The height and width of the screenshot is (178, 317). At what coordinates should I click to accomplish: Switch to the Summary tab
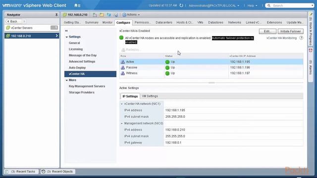(x=92, y=22)
